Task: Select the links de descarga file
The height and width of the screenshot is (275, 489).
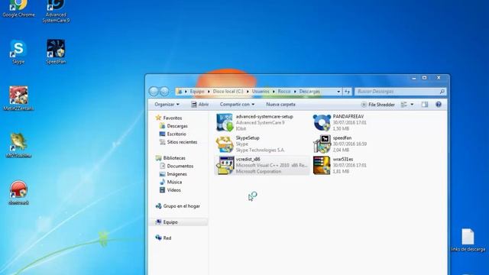Action: (468, 240)
